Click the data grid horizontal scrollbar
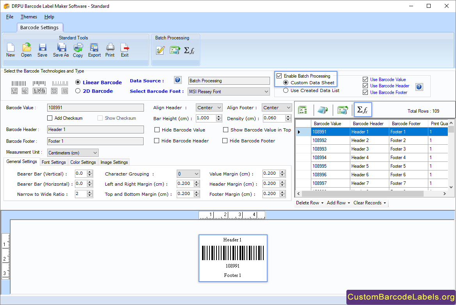Image resolution: width=456 pixels, height=305 pixels. (x=362, y=193)
